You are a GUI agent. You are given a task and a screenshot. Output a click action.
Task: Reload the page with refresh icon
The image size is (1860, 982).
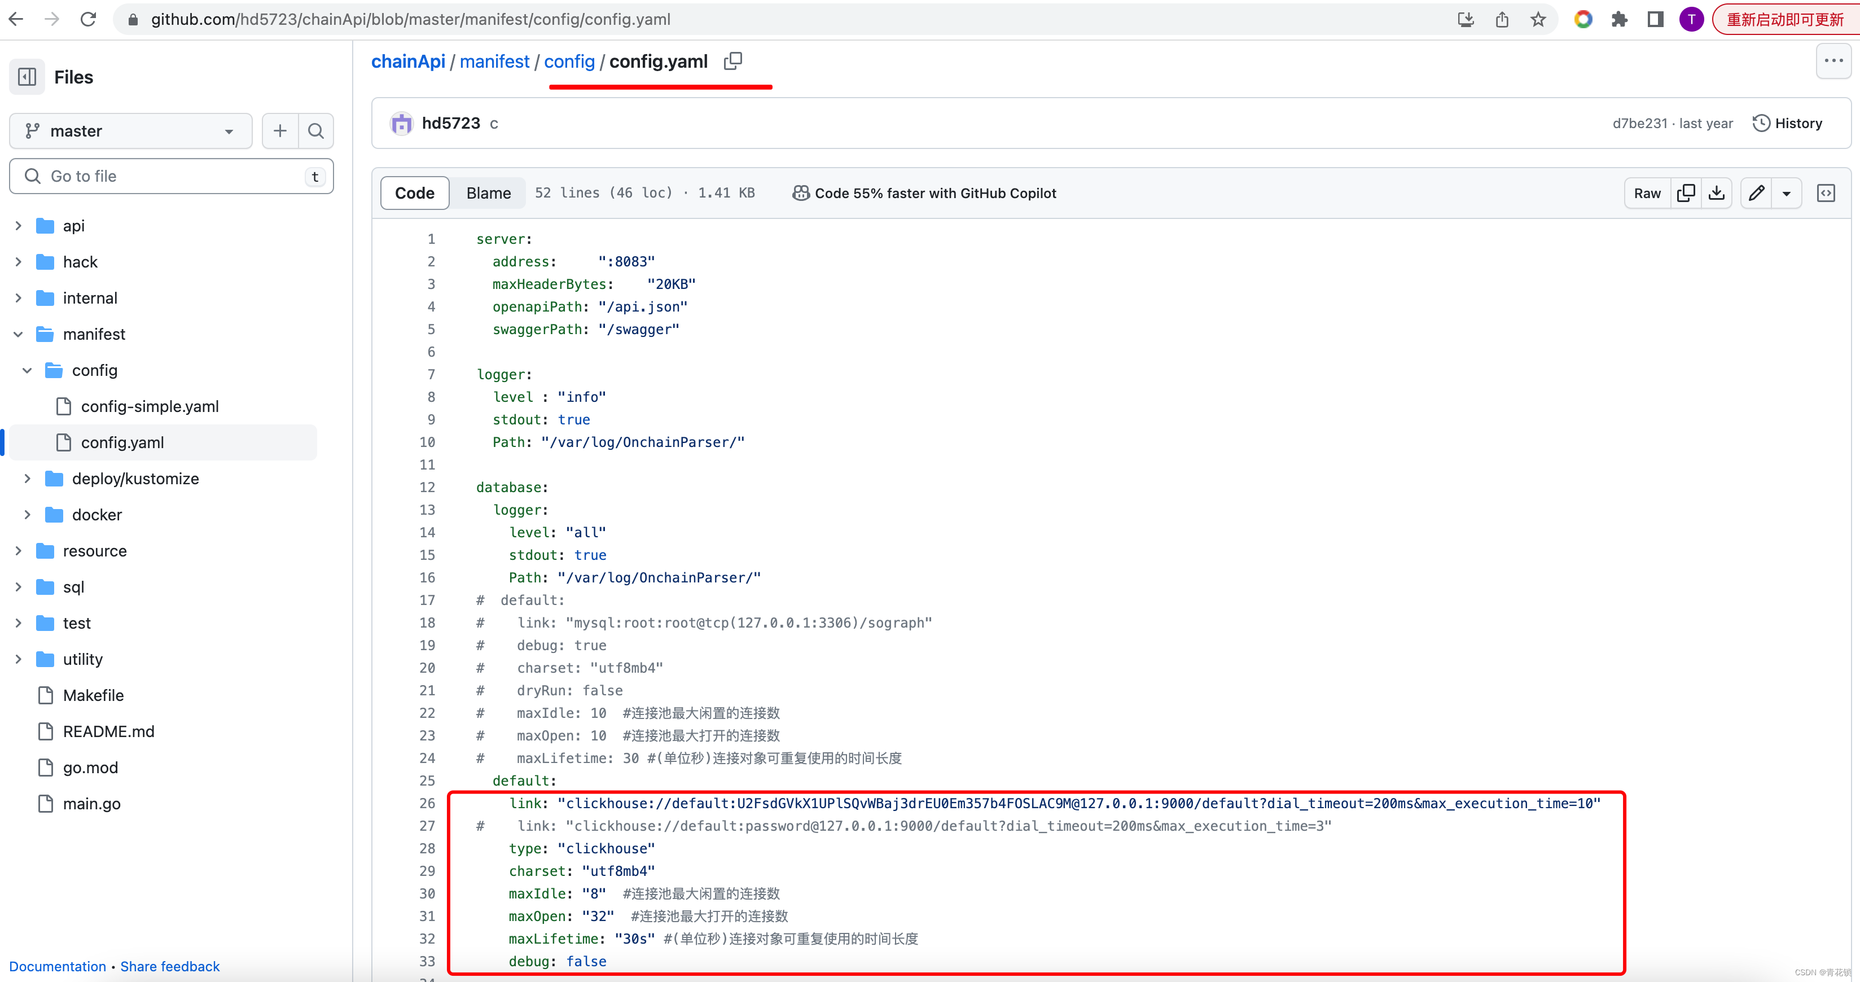pyautogui.click(x=88, y=20)
